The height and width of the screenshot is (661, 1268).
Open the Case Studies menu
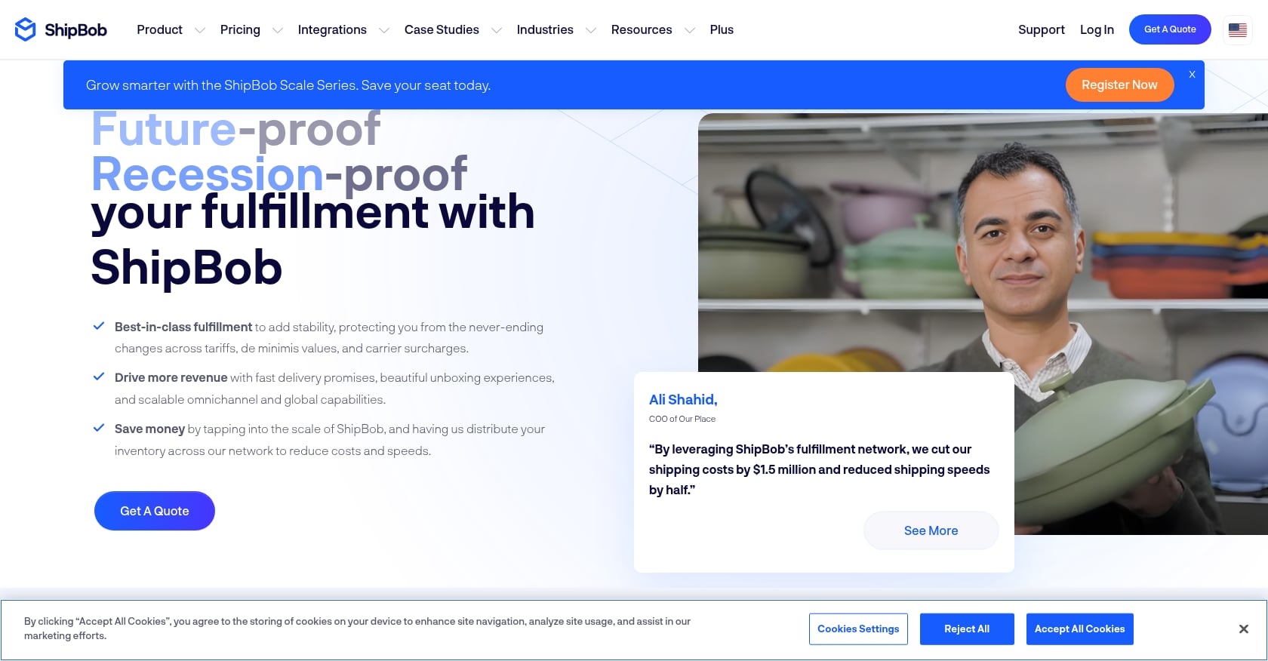(442, 29)
